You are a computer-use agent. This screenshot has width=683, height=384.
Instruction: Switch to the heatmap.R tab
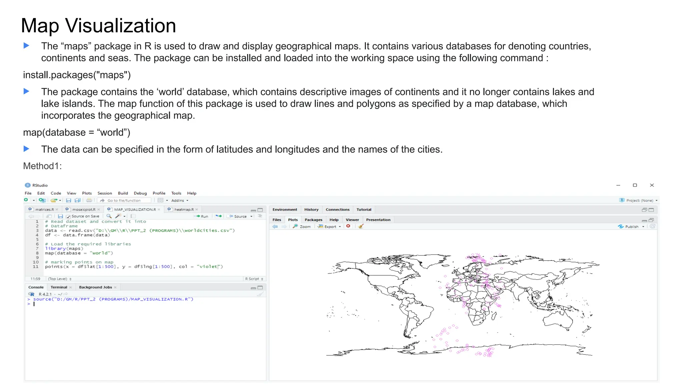[x=184, y=209]
